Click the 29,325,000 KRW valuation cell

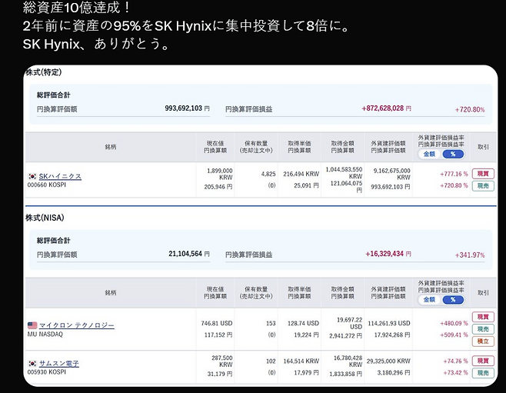coord(388,361)
